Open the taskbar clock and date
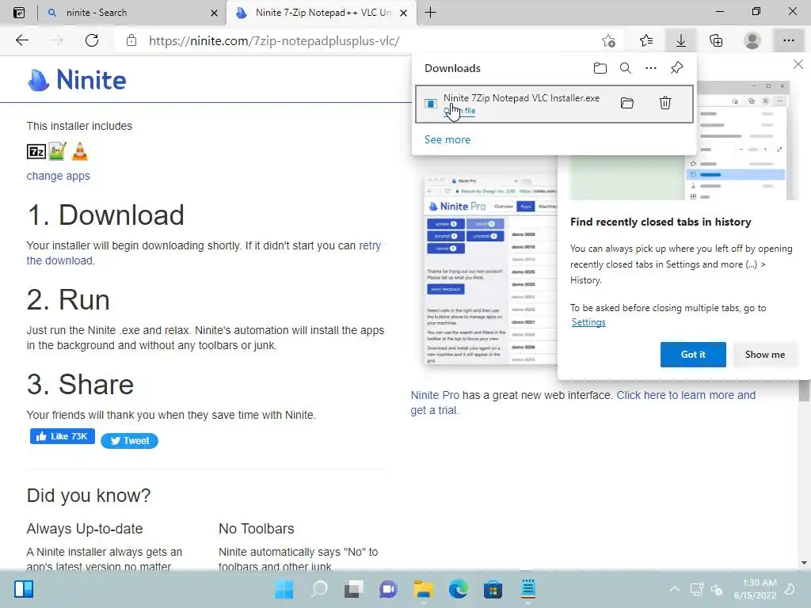The height and width of the screenshot is (608, 811). pyautogui.click(x=755, y=589)
